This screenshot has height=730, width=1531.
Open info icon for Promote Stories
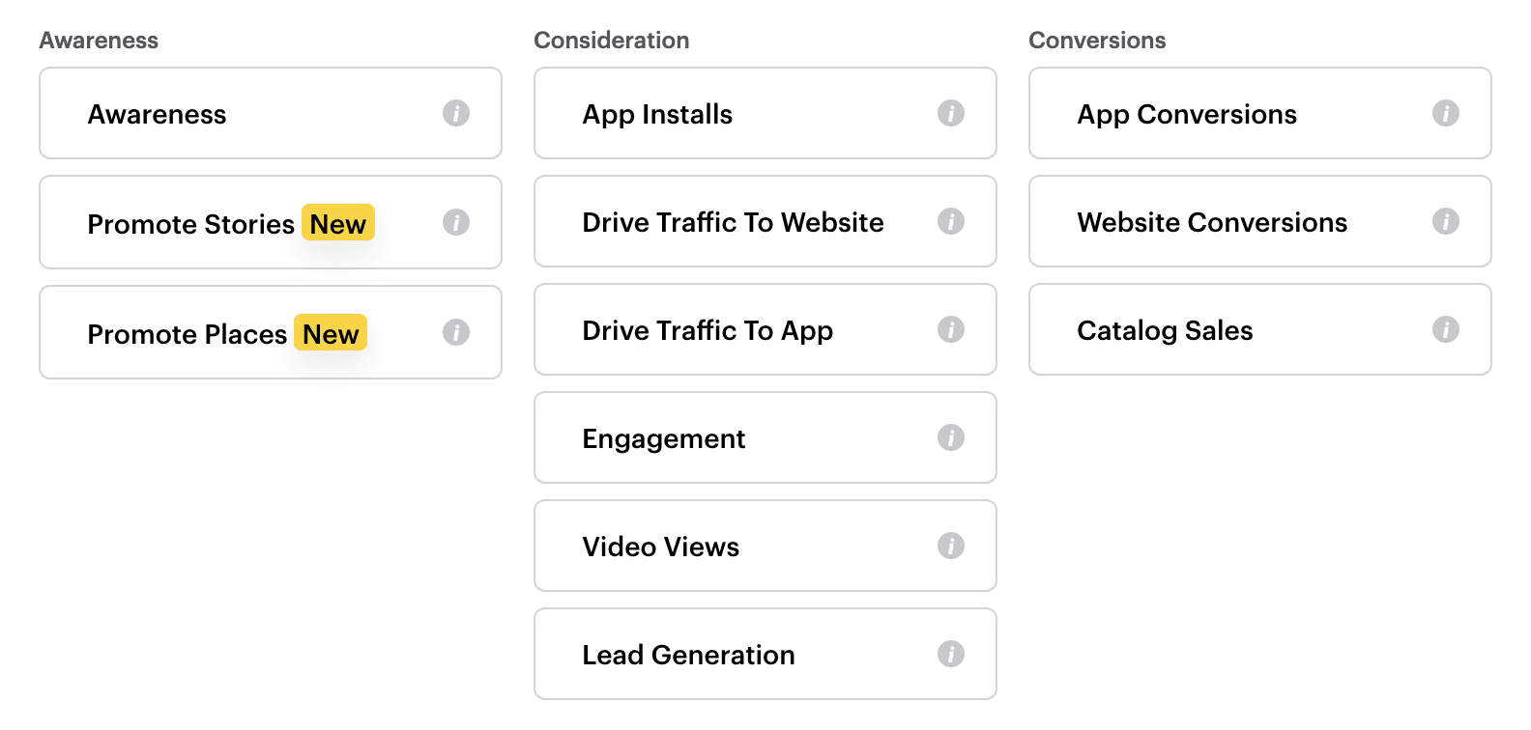(456, 222)
